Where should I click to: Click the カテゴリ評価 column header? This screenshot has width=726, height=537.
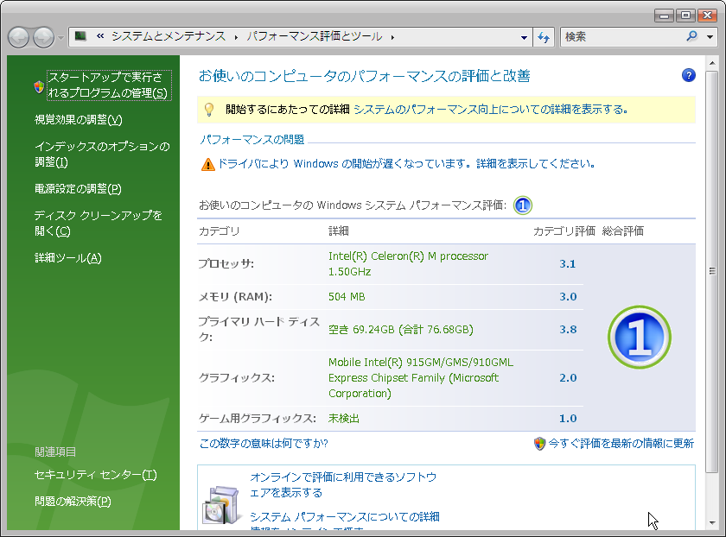coord(564,231)
